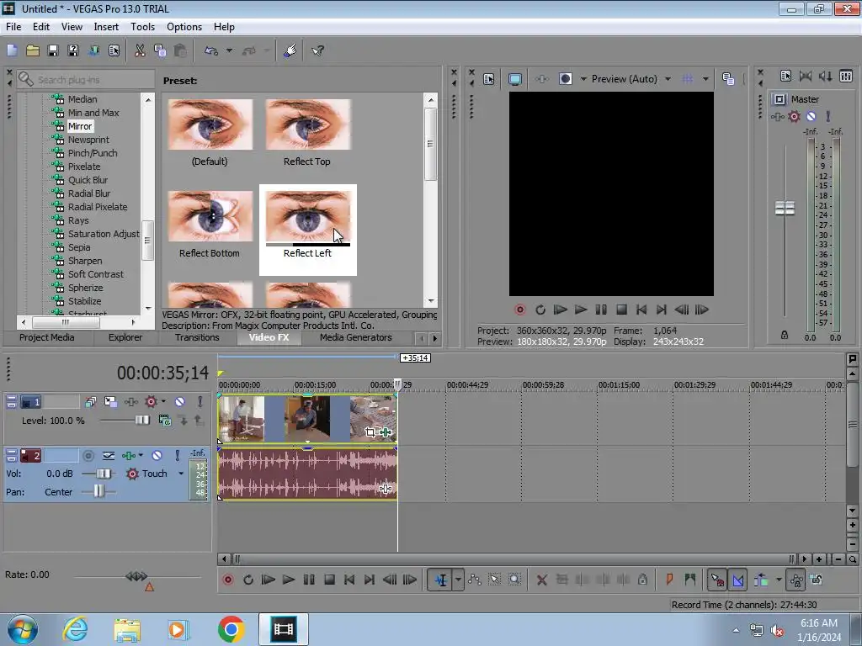
Task: Open the Insert menu
Action: [x=105, y=26]
